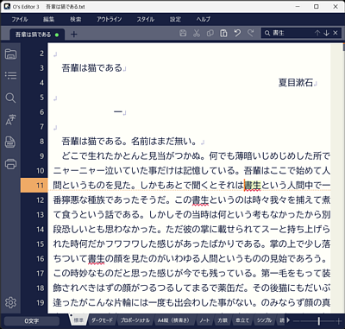Click the vertical scrollbar thumb
The image size is (345, 329).
pos(343,47)
